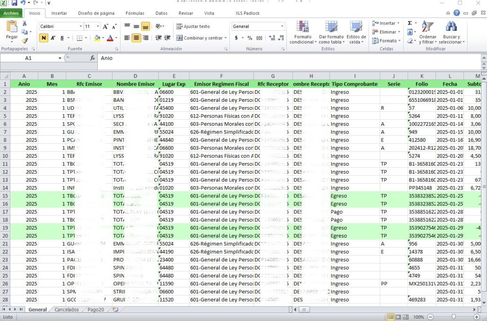Click the align text left icon
Image resolution: width=487 pixels, height=321 pixels.
(x=127, y=38)
